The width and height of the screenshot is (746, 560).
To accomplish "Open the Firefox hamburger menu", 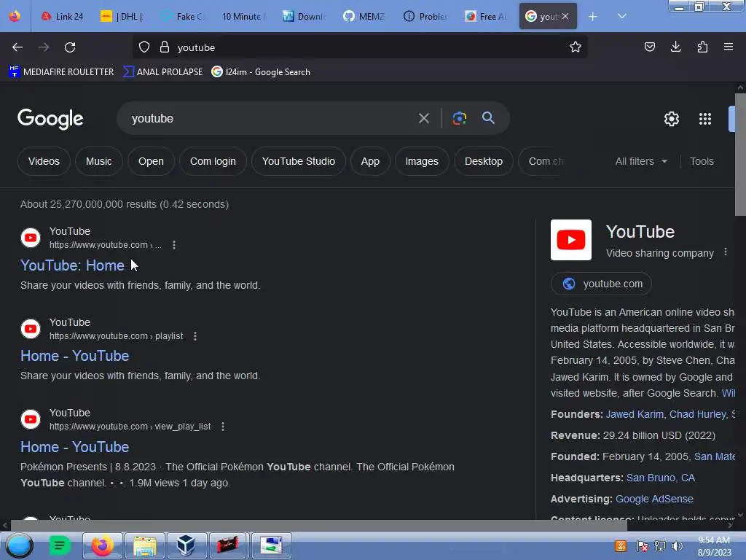I will click(729, 47).
